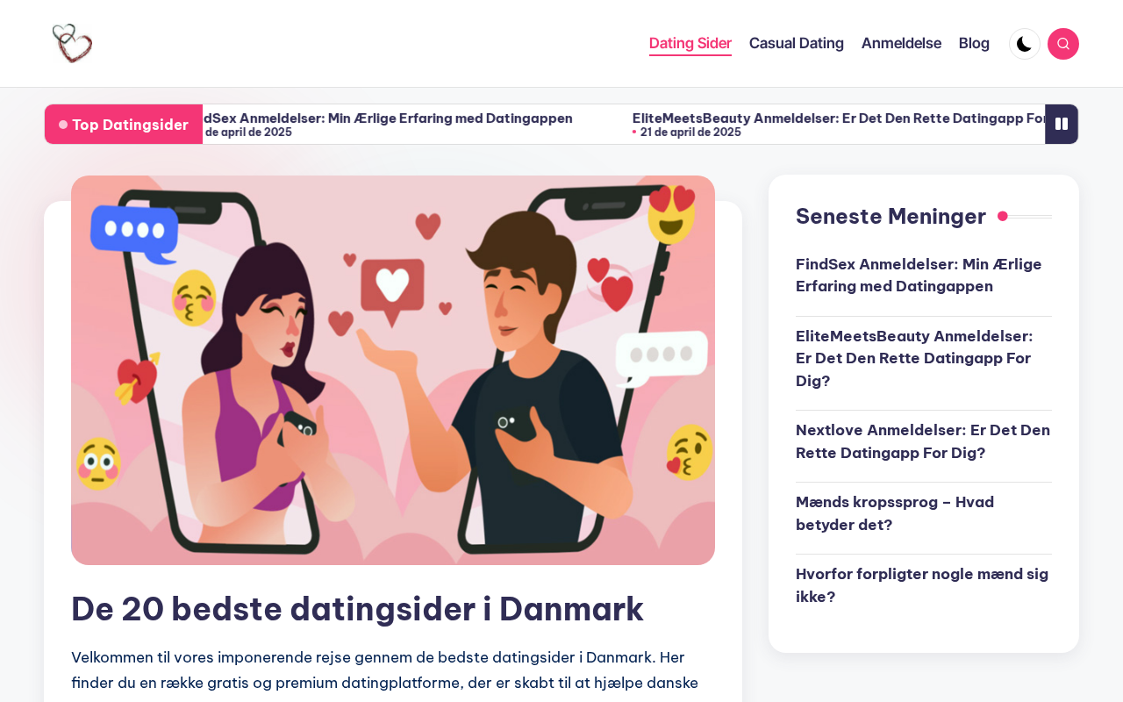Viewport: 1123px width, 702px height.
Task: Open search with the magnifier icon
Action: pyautogui.click(x=1063, y=44)
